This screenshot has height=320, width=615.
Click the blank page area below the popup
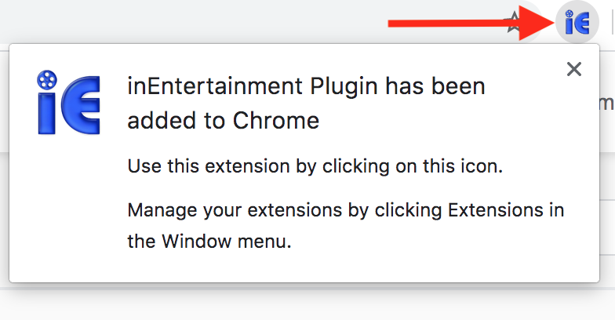click(x=306, y=304)
